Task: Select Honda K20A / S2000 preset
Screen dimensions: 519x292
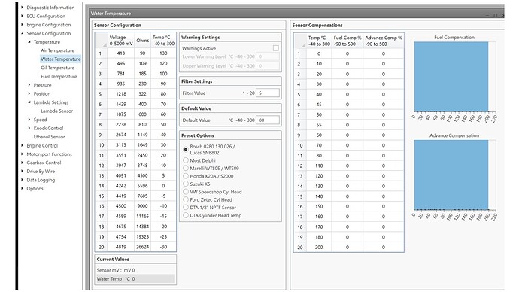Action: 186,176
